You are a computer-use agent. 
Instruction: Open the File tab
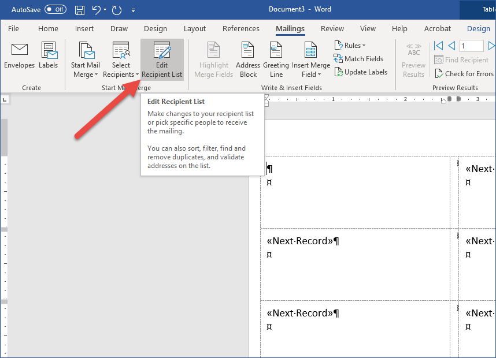coord(13,28)
